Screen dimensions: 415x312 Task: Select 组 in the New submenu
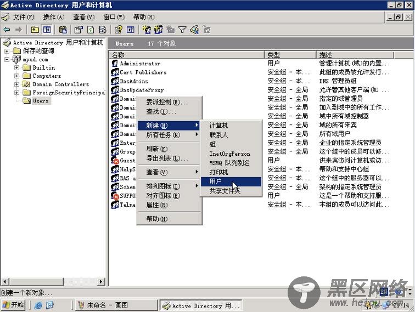pos(231,144)
